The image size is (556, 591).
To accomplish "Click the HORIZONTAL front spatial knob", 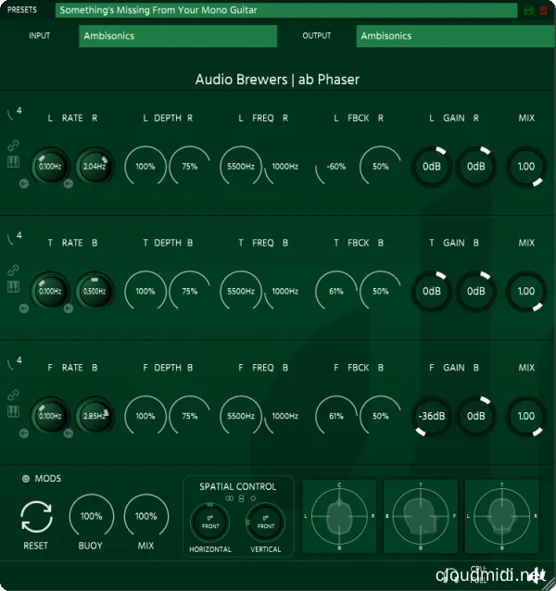I will point(210,525).
